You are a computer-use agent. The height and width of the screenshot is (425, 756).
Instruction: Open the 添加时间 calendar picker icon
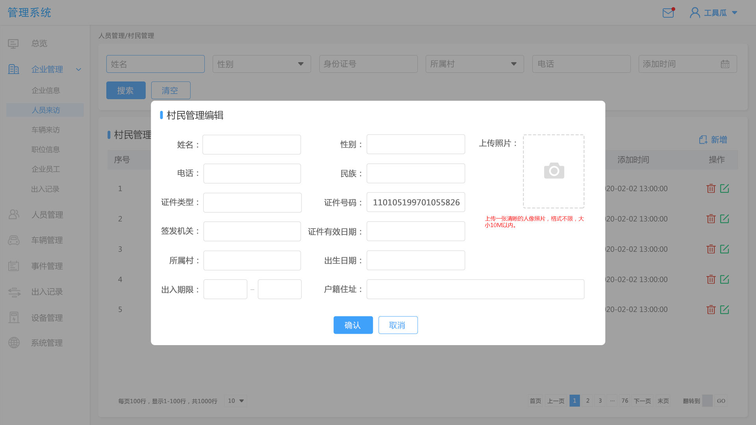pos(725,64)
